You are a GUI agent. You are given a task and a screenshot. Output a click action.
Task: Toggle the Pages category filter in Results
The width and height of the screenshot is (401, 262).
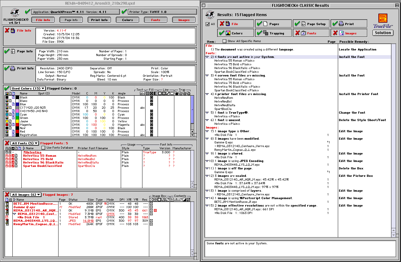[273, 24]
